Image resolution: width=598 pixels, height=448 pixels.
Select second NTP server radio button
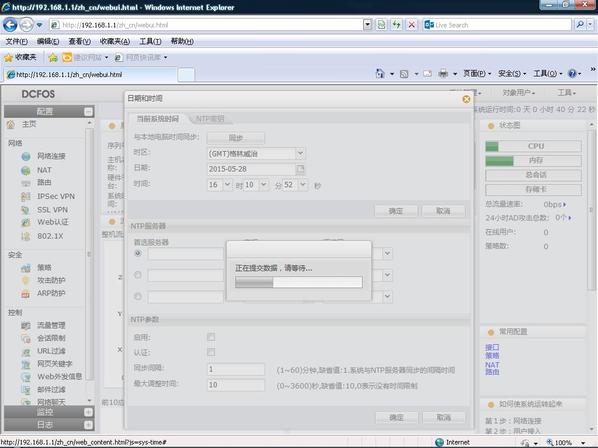pos(138,275)
